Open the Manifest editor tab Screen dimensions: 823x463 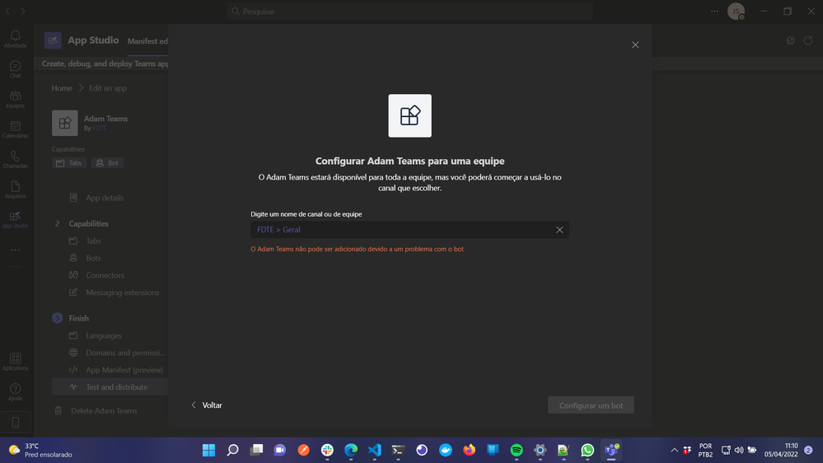tap(147, 41)
